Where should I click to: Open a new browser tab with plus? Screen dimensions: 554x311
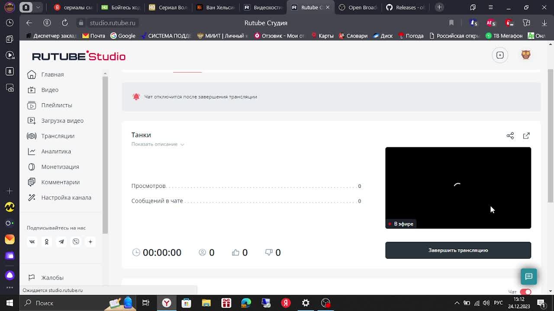click(x=439, y=7)
